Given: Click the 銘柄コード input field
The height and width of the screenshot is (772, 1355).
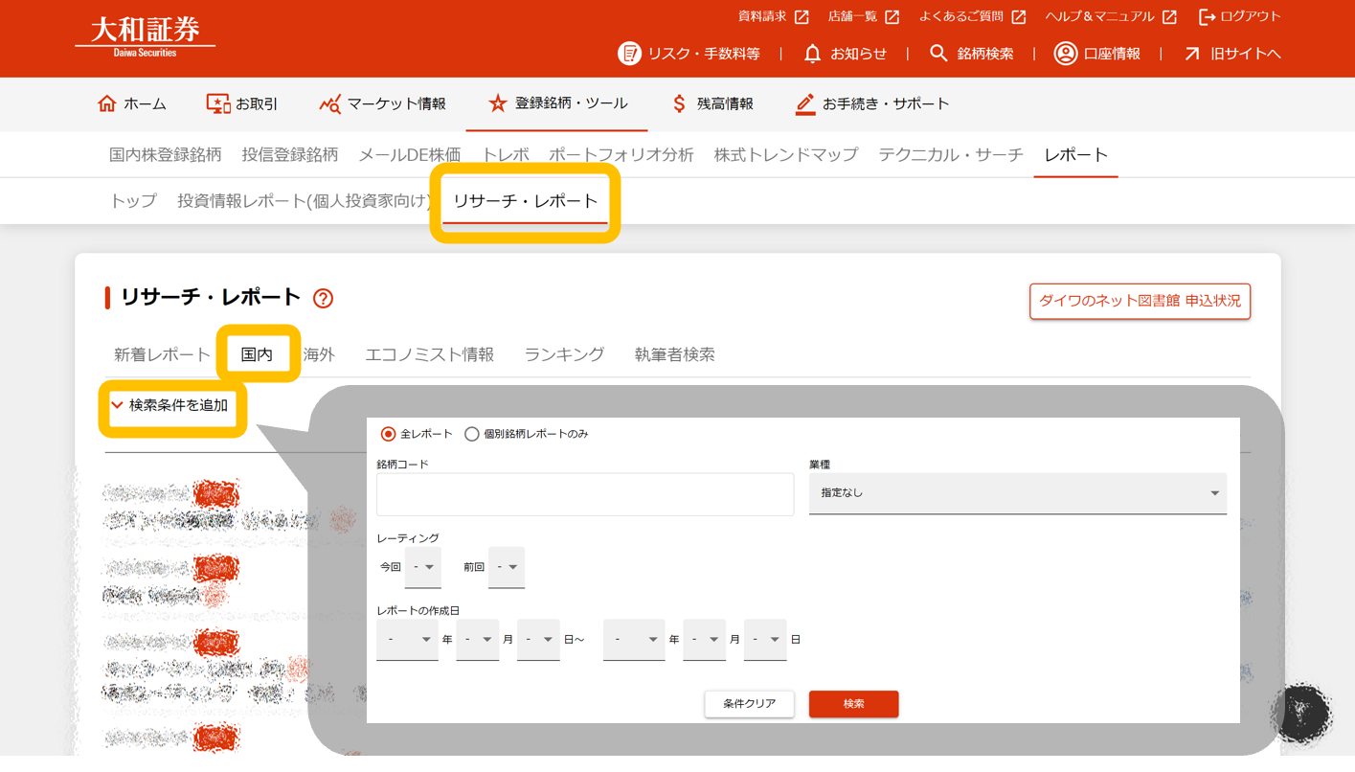Looking at the screenshot, I should click(x=585, y=494).
